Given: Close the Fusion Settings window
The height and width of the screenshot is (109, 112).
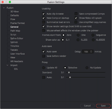Looking at the screenshot, I should [3, 2].
